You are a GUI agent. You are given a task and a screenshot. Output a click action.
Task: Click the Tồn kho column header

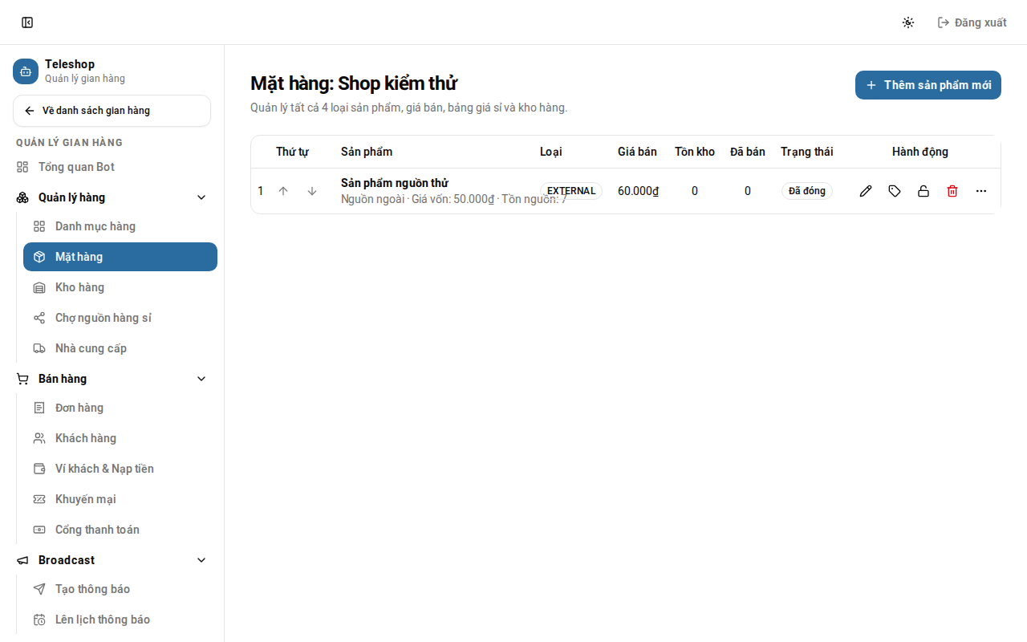click(695, 152)
